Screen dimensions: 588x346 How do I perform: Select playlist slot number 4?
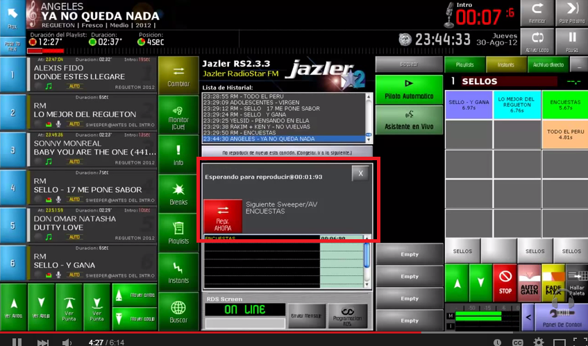(12, 188)
